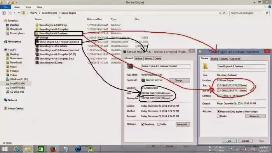This screenshot has width=272, height=153.
Task: Toggle Hidden checkbox in folder Properties
Action: point(218,116)
